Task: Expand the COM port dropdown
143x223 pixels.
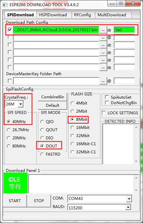Action: click(x=129, y=199)
